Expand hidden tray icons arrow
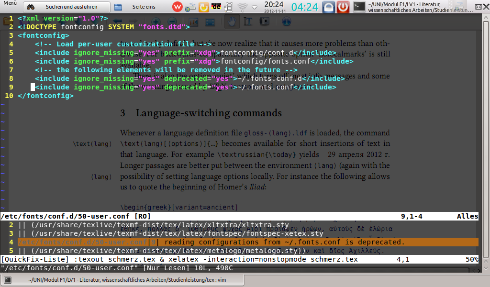Viewport: 490px width, 287px height. pyautogui.click(x=255, y=7)
